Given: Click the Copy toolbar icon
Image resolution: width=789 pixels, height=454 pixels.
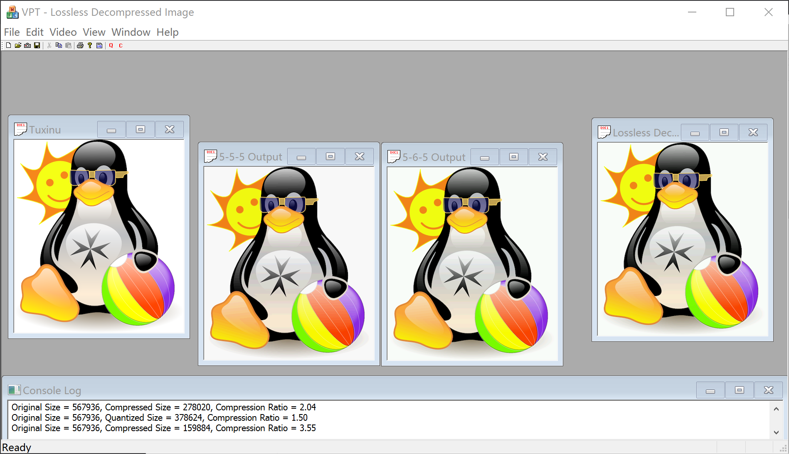Looking at the screenshot, I should [x=59, y=45].
